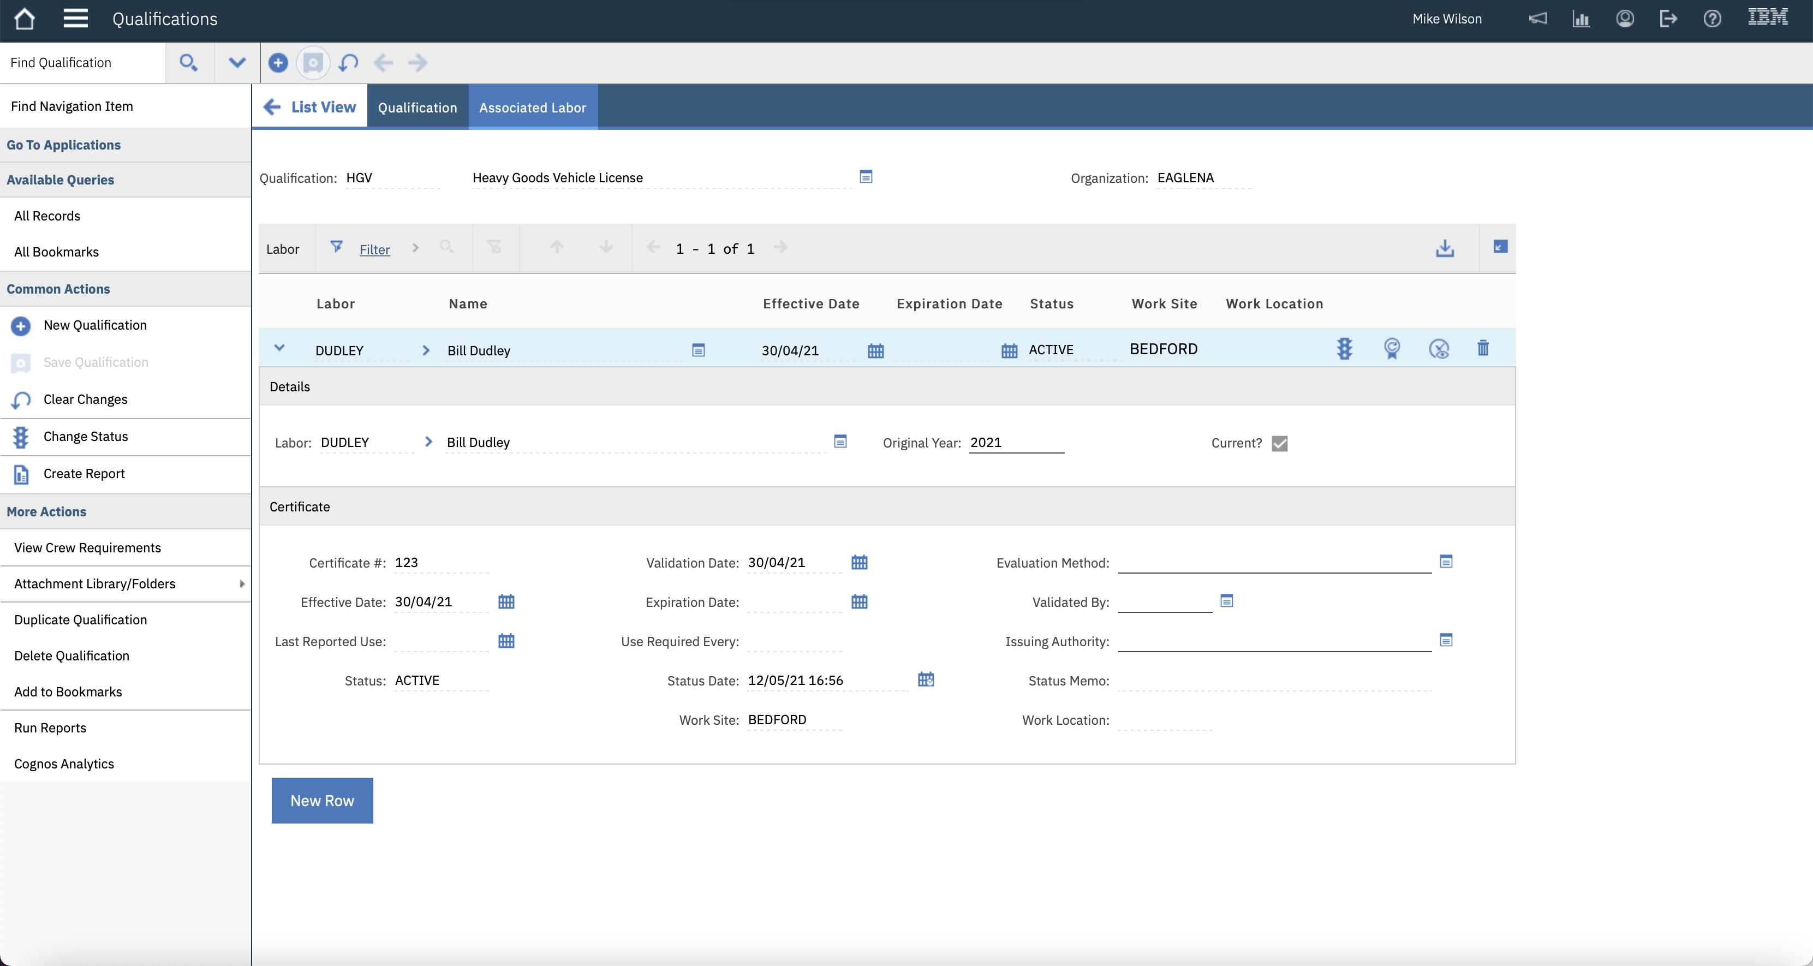Click the Certificate # input field
The width and height of the screenshot is (1813, 966).
tap(440, 563)
